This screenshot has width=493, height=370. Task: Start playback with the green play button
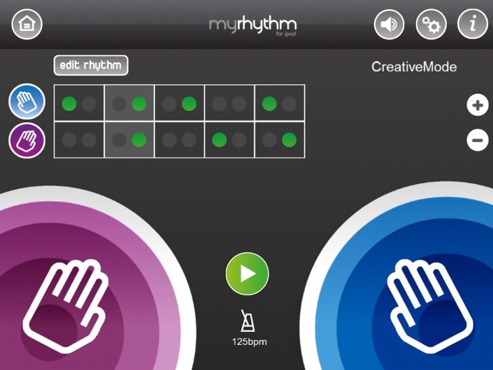[x=247, y=273]
